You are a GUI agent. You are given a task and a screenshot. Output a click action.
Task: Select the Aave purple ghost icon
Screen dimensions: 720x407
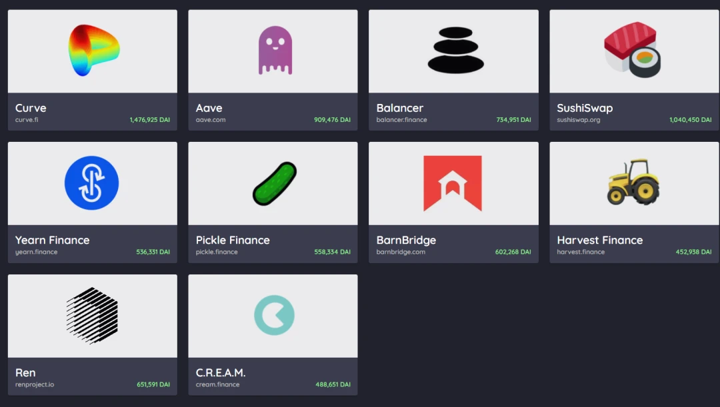click(275, 51)
